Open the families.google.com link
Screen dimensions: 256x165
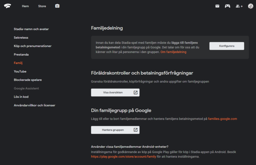click(223, 119)
